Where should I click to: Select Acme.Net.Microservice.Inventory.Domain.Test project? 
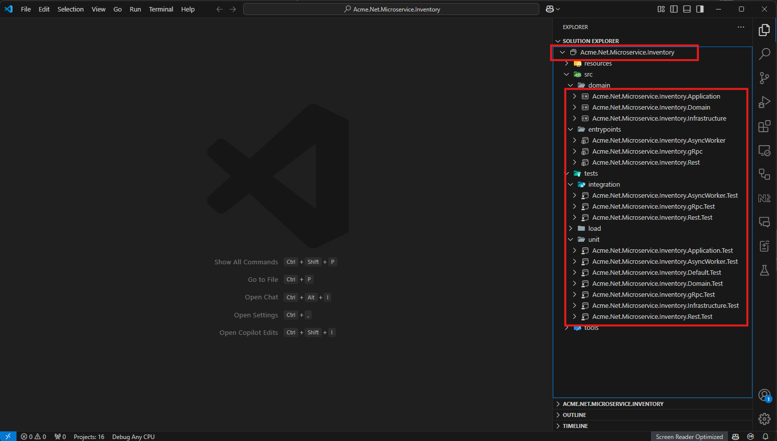(653, 284)
